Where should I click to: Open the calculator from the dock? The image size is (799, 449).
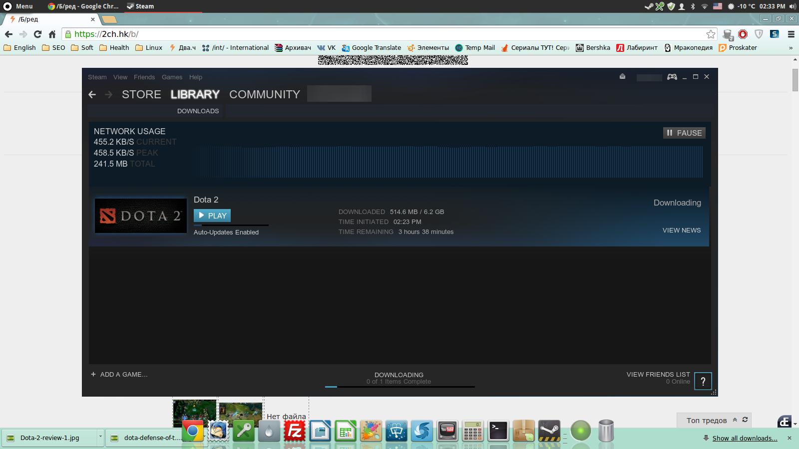(x=473, y=431)
